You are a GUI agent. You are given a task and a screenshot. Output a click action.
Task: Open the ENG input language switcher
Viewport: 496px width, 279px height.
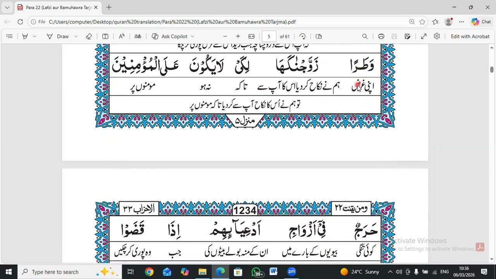444,272
